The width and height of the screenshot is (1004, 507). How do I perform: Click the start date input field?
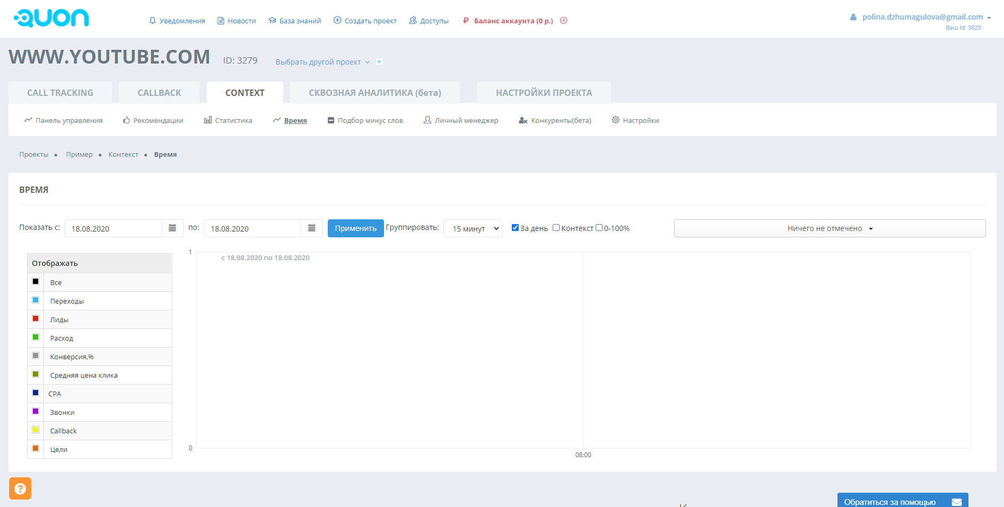[x=114, y=228]
